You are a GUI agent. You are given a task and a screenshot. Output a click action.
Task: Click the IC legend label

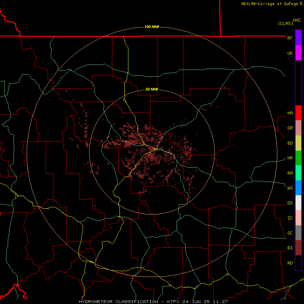click(x=290, y=218)
